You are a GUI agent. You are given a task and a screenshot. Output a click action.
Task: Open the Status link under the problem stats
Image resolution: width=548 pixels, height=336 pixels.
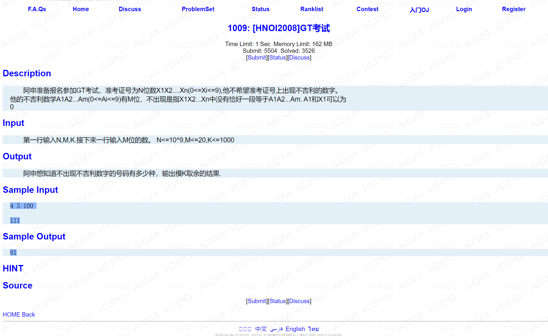tap(278, 58)
